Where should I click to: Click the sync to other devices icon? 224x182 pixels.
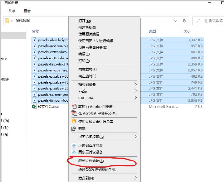coord(74,152)
